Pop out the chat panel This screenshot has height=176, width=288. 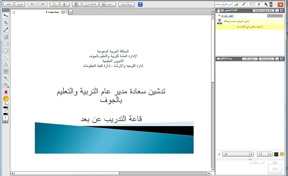(281, 59)
